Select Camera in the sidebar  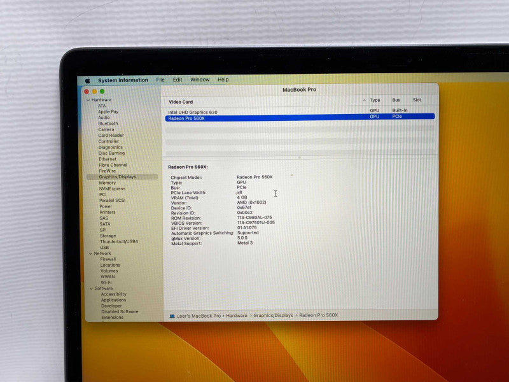[x=106, y=129]
